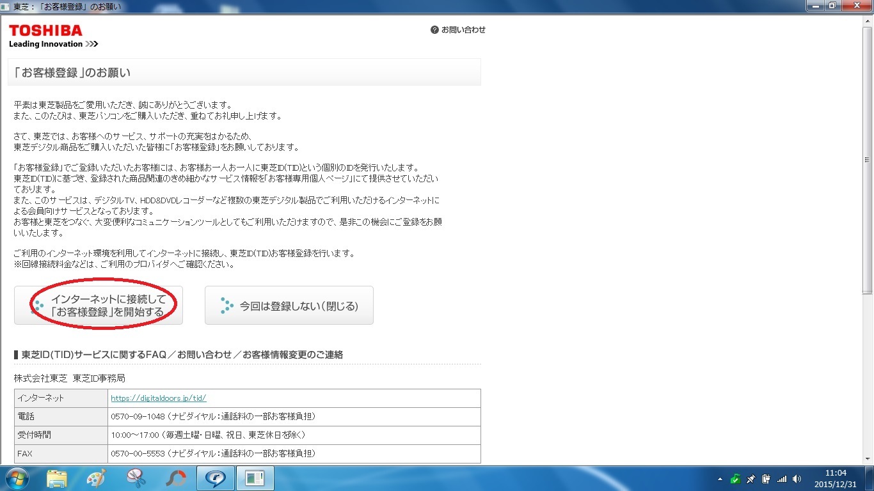Click the FAX row label
This screenshot has height=491, width=874.
coord(61,453)
